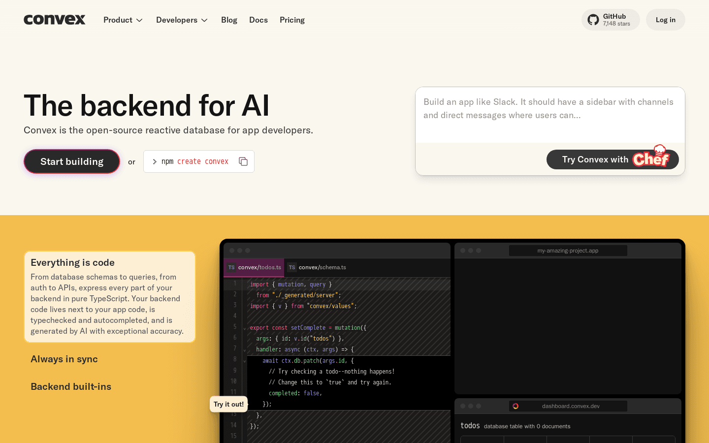Viewport: 709px width, 443px height.
Task: Copy the npm create convex command
Action: point(243,161)
